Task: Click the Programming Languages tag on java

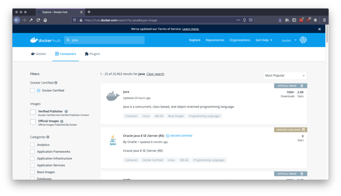Action: pyautogui.click(x=204, y=116)
